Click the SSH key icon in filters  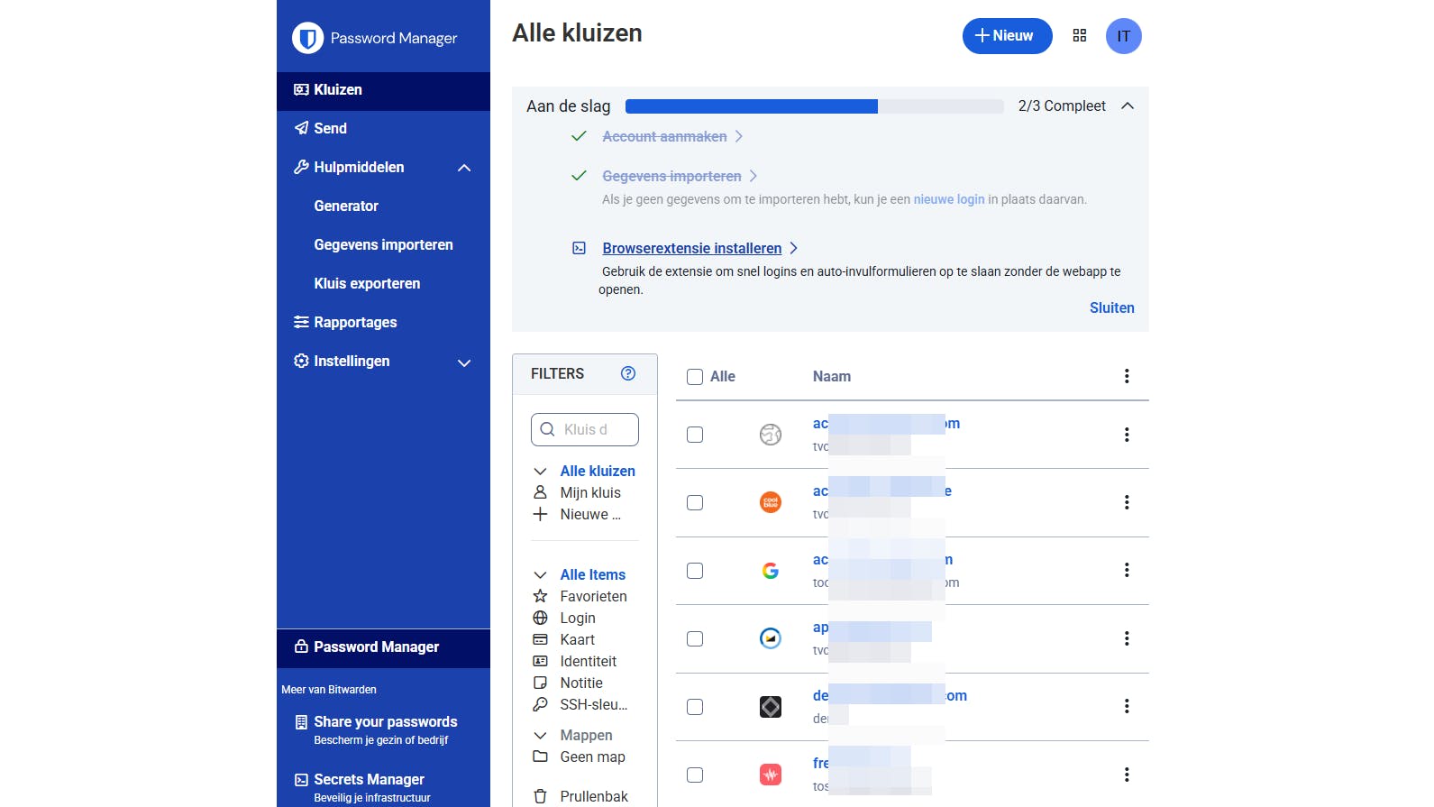click(541, 704)
